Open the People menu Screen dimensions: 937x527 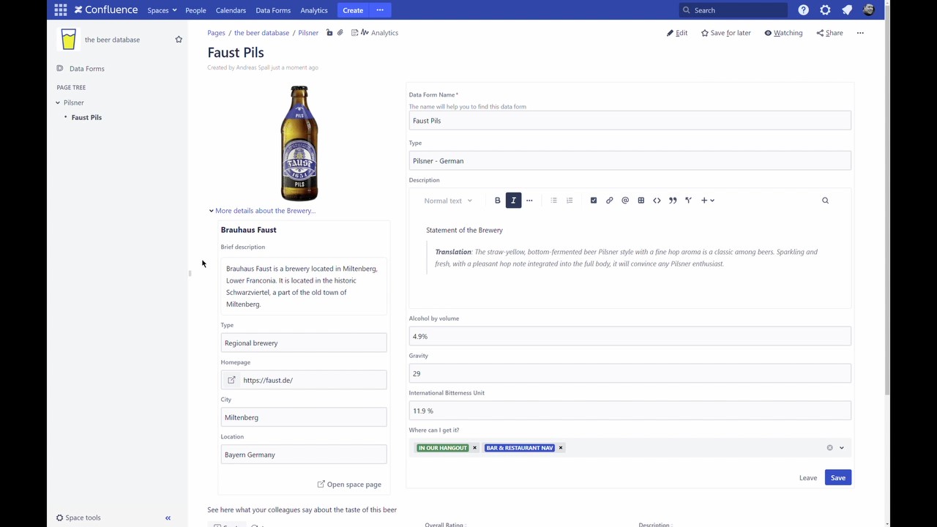pyautogui.click(x=195, y=10)
